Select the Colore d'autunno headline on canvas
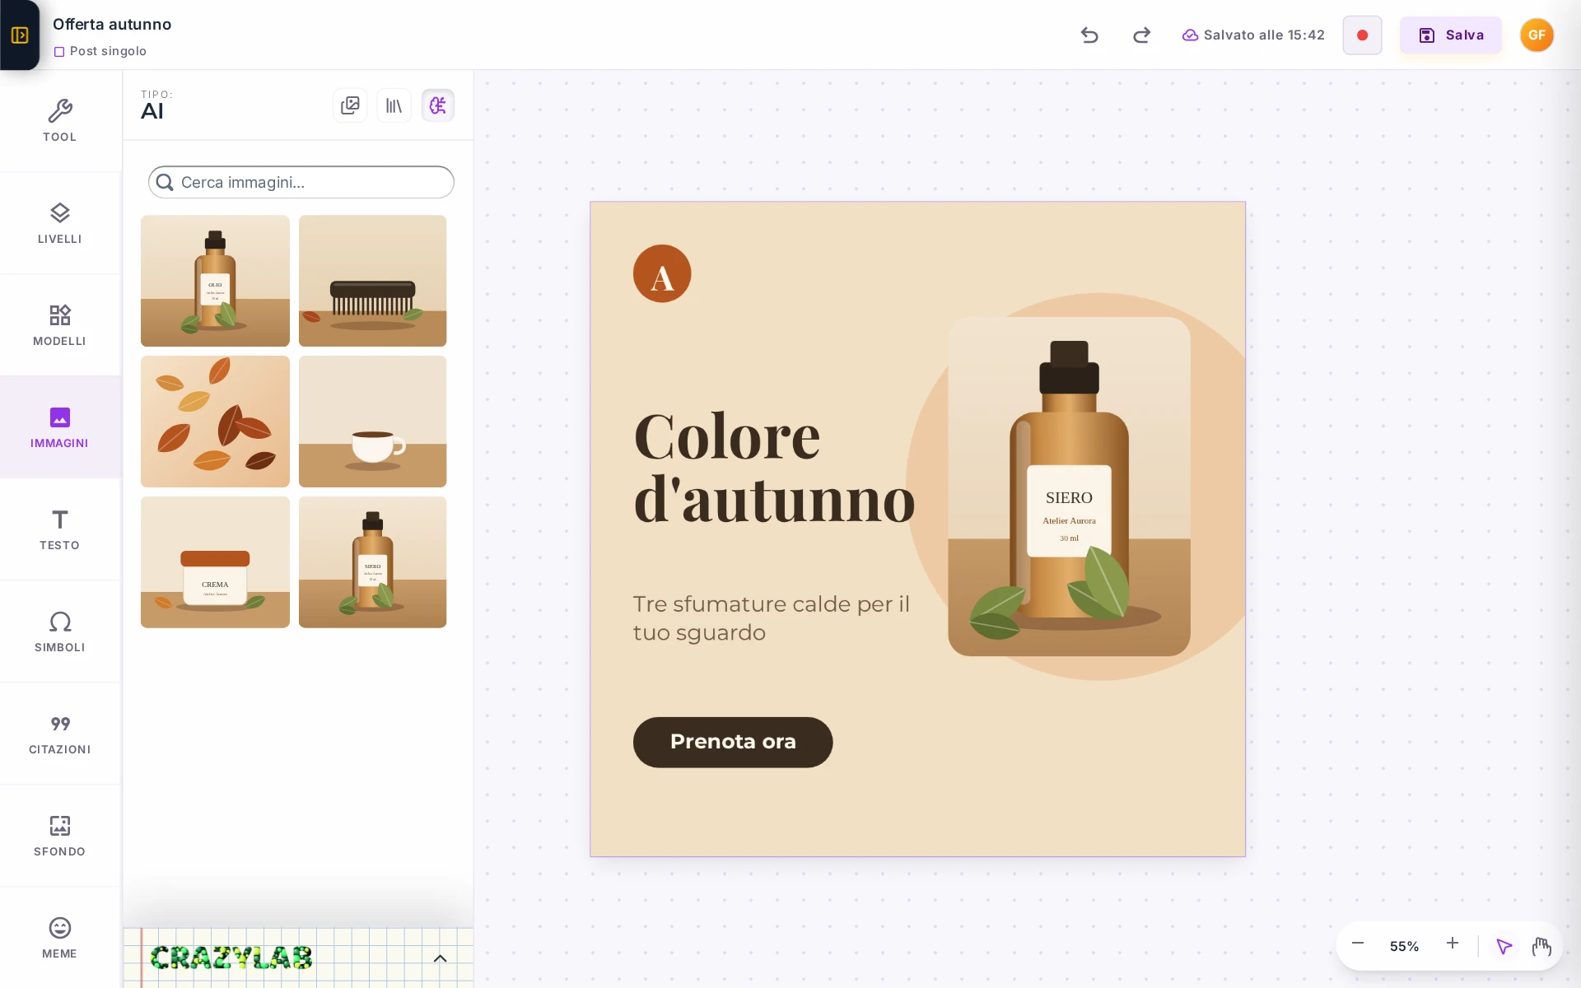The width and height of the screenshot is (1581, 988). coord(774,468)
